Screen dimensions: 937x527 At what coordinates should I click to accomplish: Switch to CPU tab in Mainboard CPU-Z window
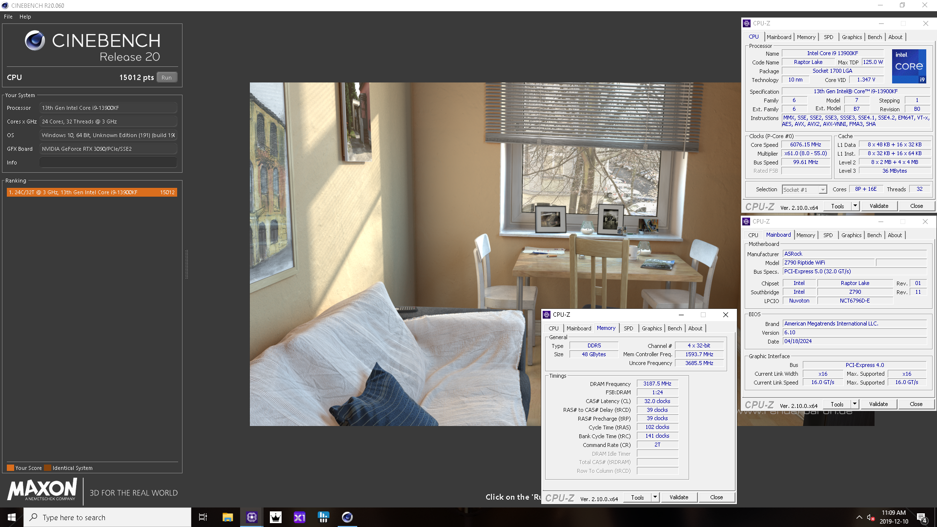(753, 235)
